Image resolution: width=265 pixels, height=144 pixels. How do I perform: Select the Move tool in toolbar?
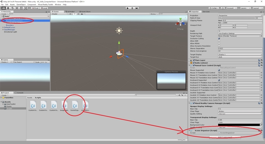coord(8,8)
